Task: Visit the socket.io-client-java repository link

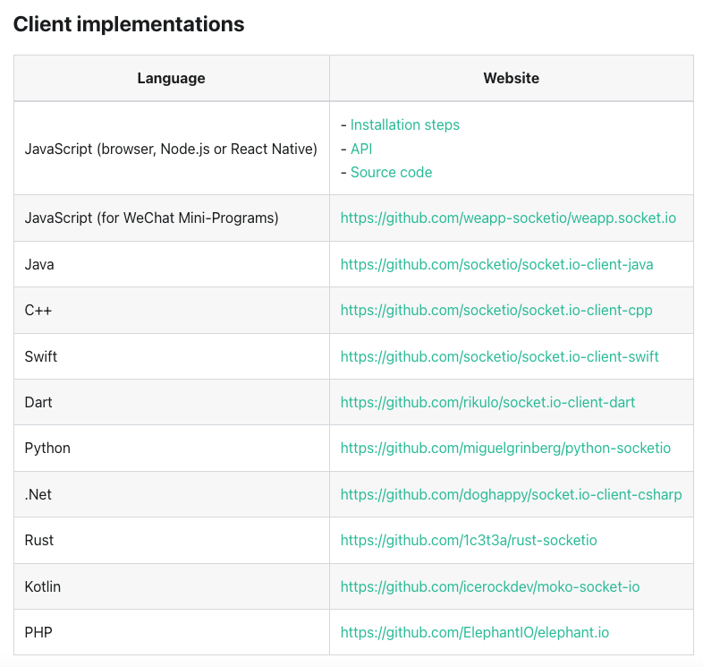Action: tap(496, 264)
